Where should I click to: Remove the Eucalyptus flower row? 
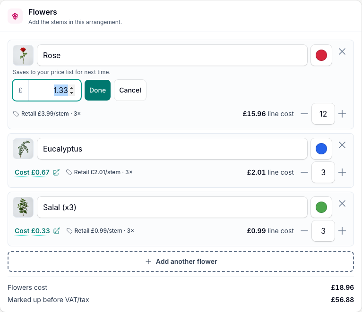tap(342, 145)
